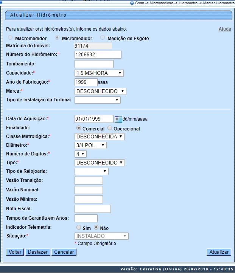Open the Capacidade dropdown
Screen dimensions: 235x273
point(99,73)
